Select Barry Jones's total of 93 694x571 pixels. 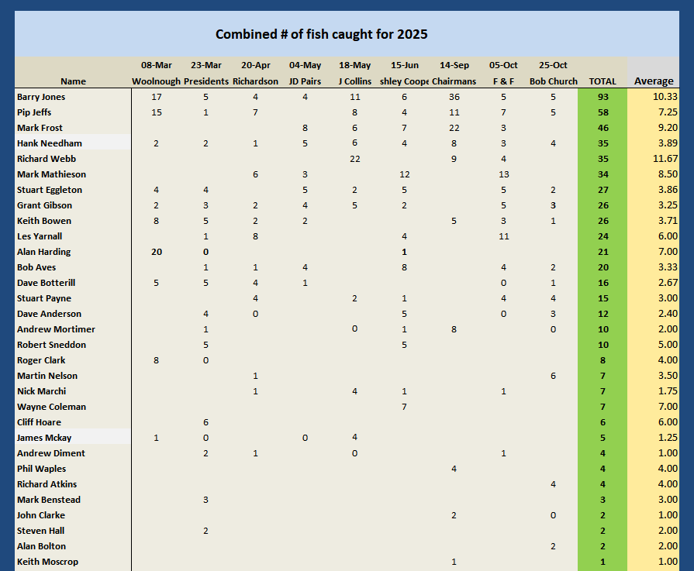point(603,97)
